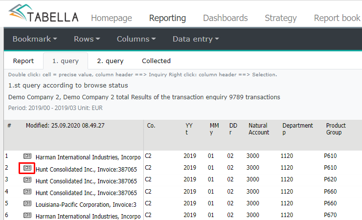Click year 2019 cell in row 6

[190, 215]
